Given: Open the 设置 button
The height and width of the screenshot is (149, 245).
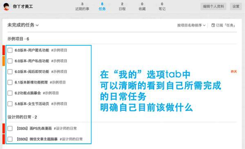Looking at the screenshot, I should tap(236, 6).
